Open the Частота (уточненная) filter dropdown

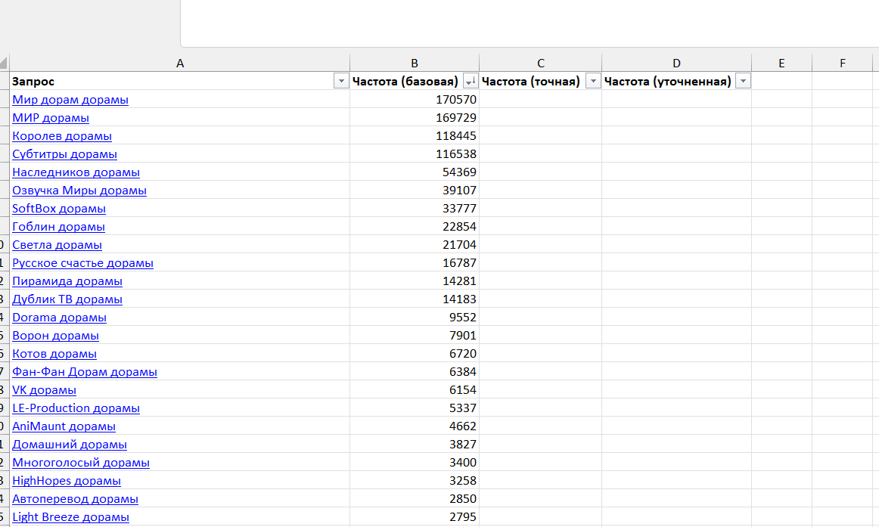point(744,81)
